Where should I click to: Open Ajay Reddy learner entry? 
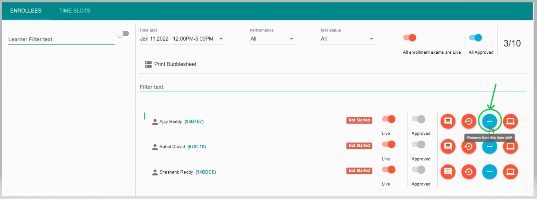coord(171,121)
